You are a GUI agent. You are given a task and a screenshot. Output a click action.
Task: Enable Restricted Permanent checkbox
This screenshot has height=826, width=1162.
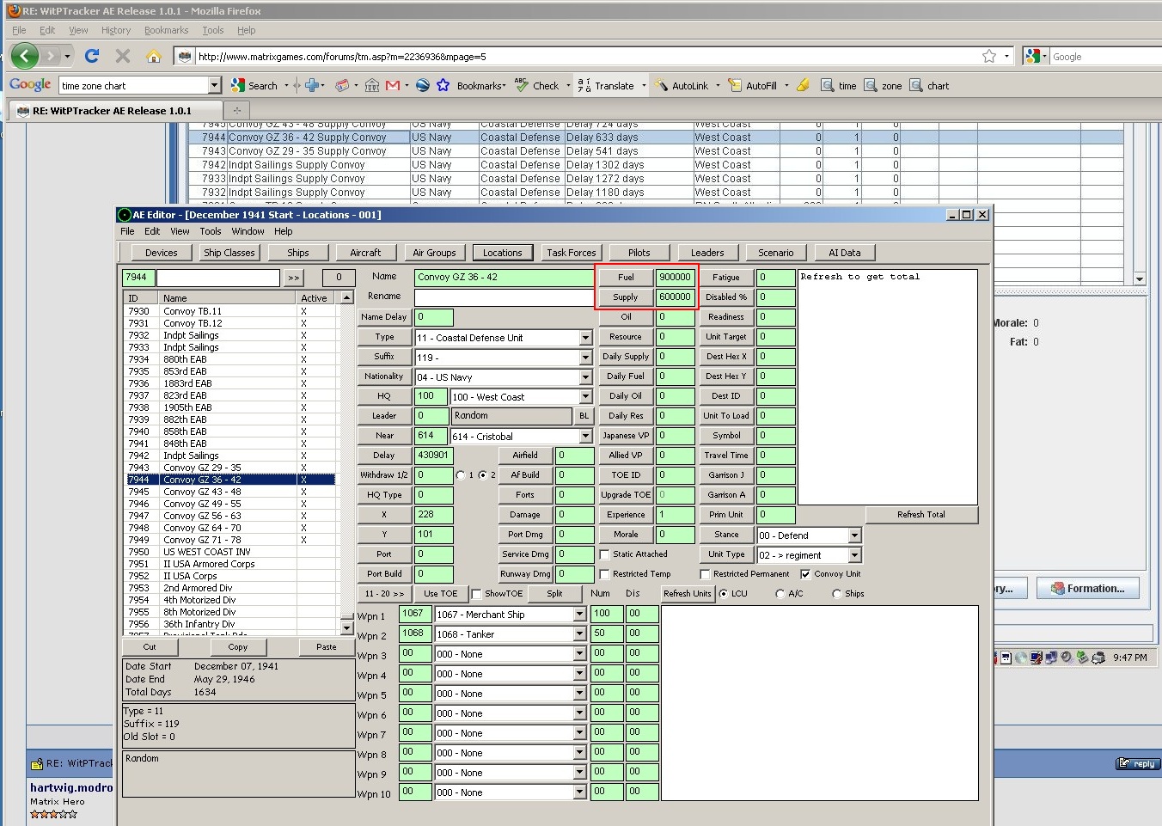tap(705, 574)
